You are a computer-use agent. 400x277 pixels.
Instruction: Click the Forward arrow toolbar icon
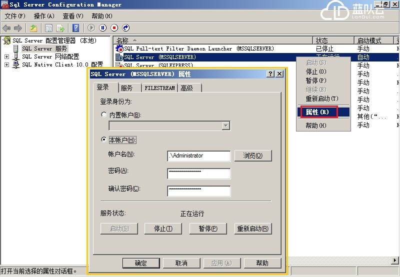[17, 28]
